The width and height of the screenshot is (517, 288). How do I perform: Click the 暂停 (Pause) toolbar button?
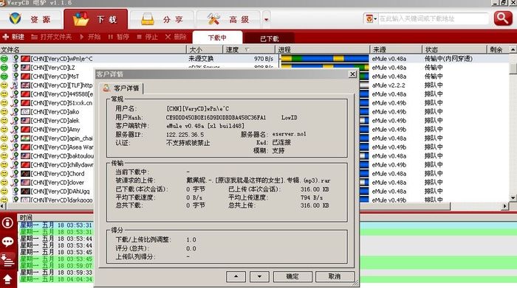tap(119, 37)
